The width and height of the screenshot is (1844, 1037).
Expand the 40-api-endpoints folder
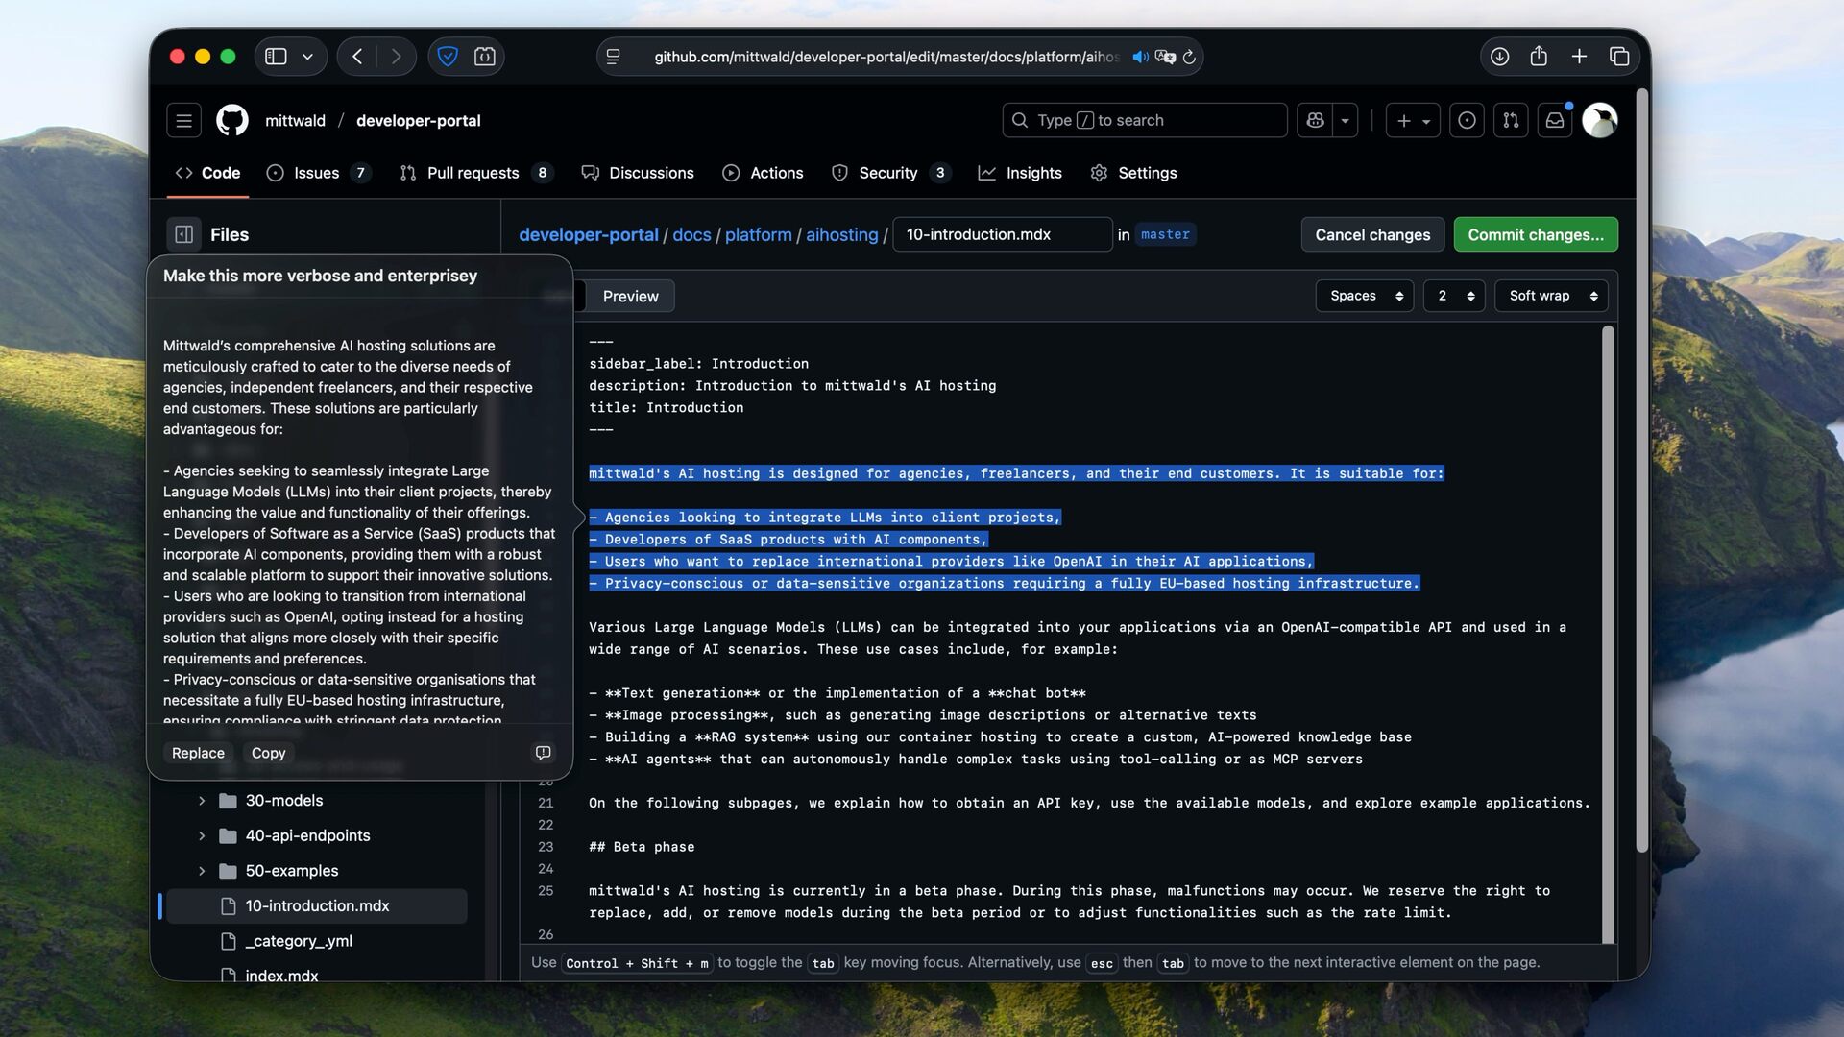[x=202, y=835]
